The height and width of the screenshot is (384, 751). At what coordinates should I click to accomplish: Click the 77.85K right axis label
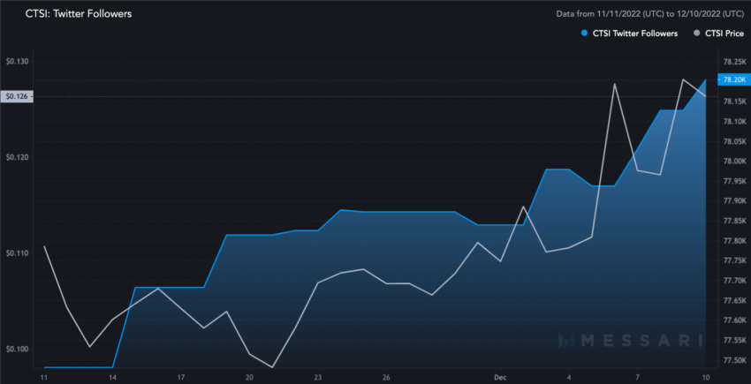[733, 221]
